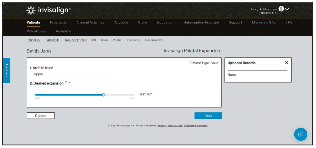Click '1. Arch to treat' label
Image resolution: width=316 pixels, height=148 pixels.
pos(41,68)
